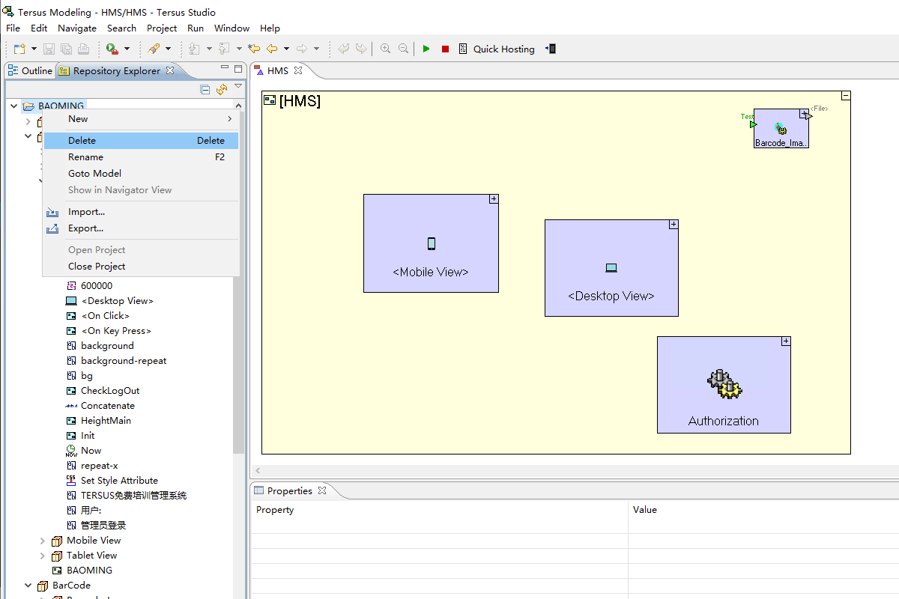Collapse the BarCode tree node
This screenshot has height=599, width=899.
pos(28,586)
